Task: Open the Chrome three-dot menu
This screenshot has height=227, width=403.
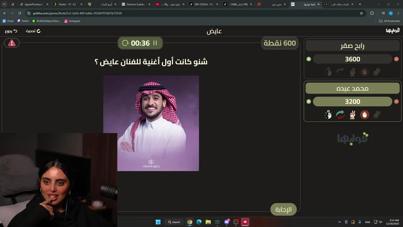Action: pyautogui.click(x=398, y=13)
